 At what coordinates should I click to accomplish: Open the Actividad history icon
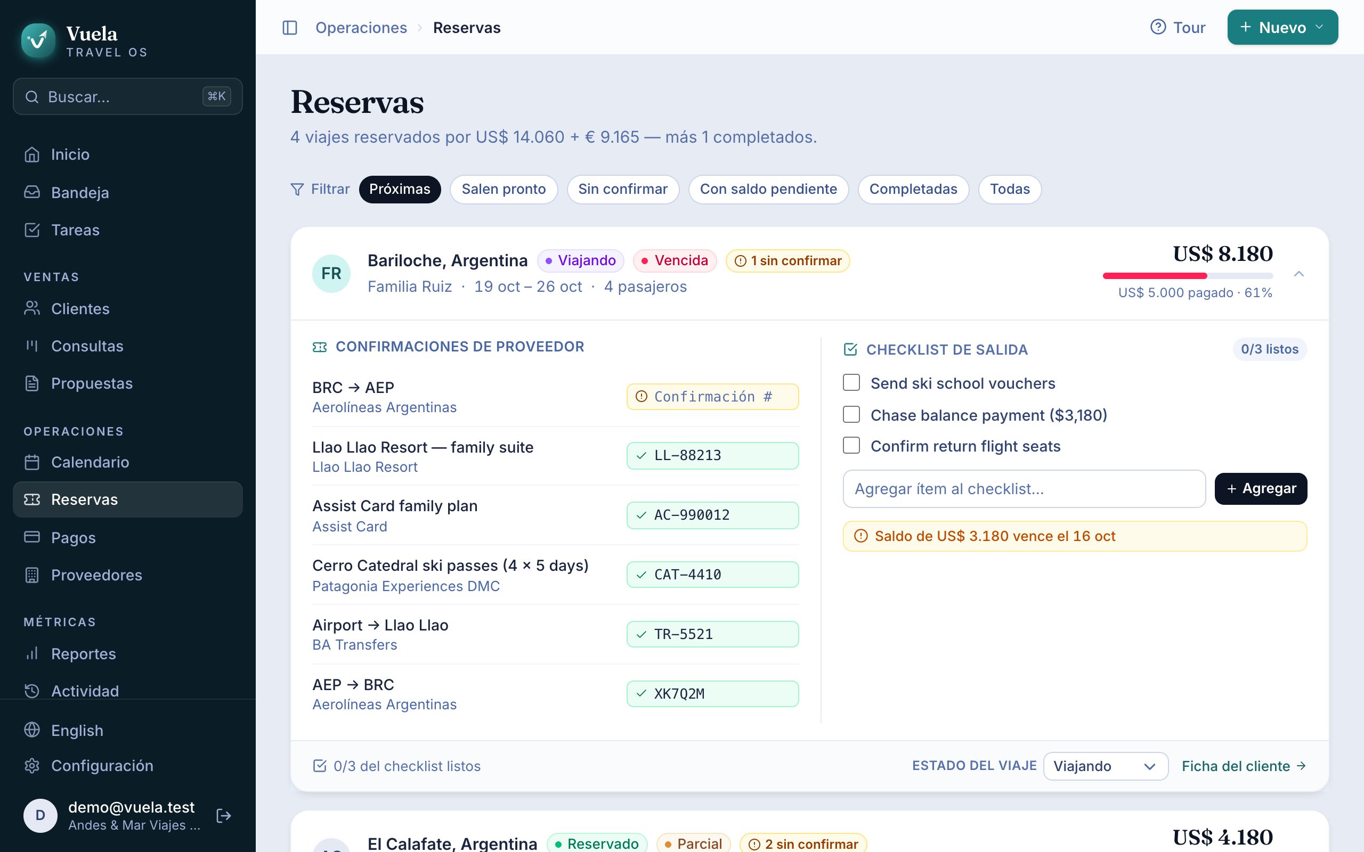[32, 691]
